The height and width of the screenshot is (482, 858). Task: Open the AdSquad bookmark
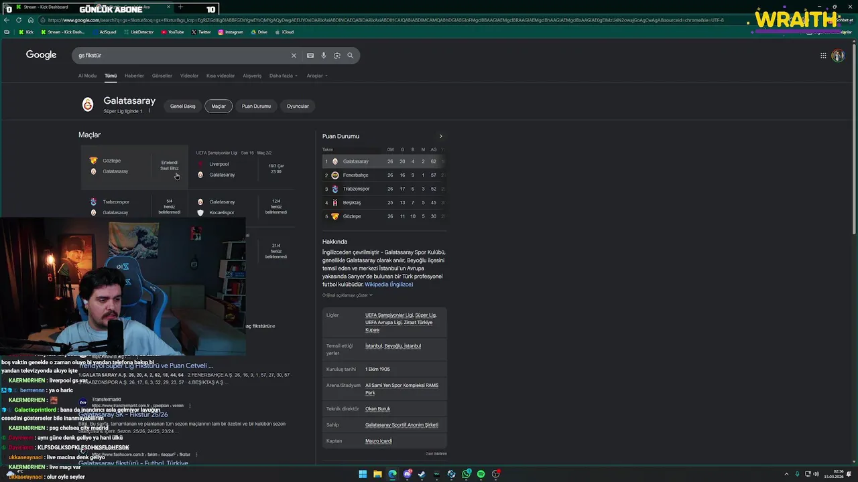104,32
